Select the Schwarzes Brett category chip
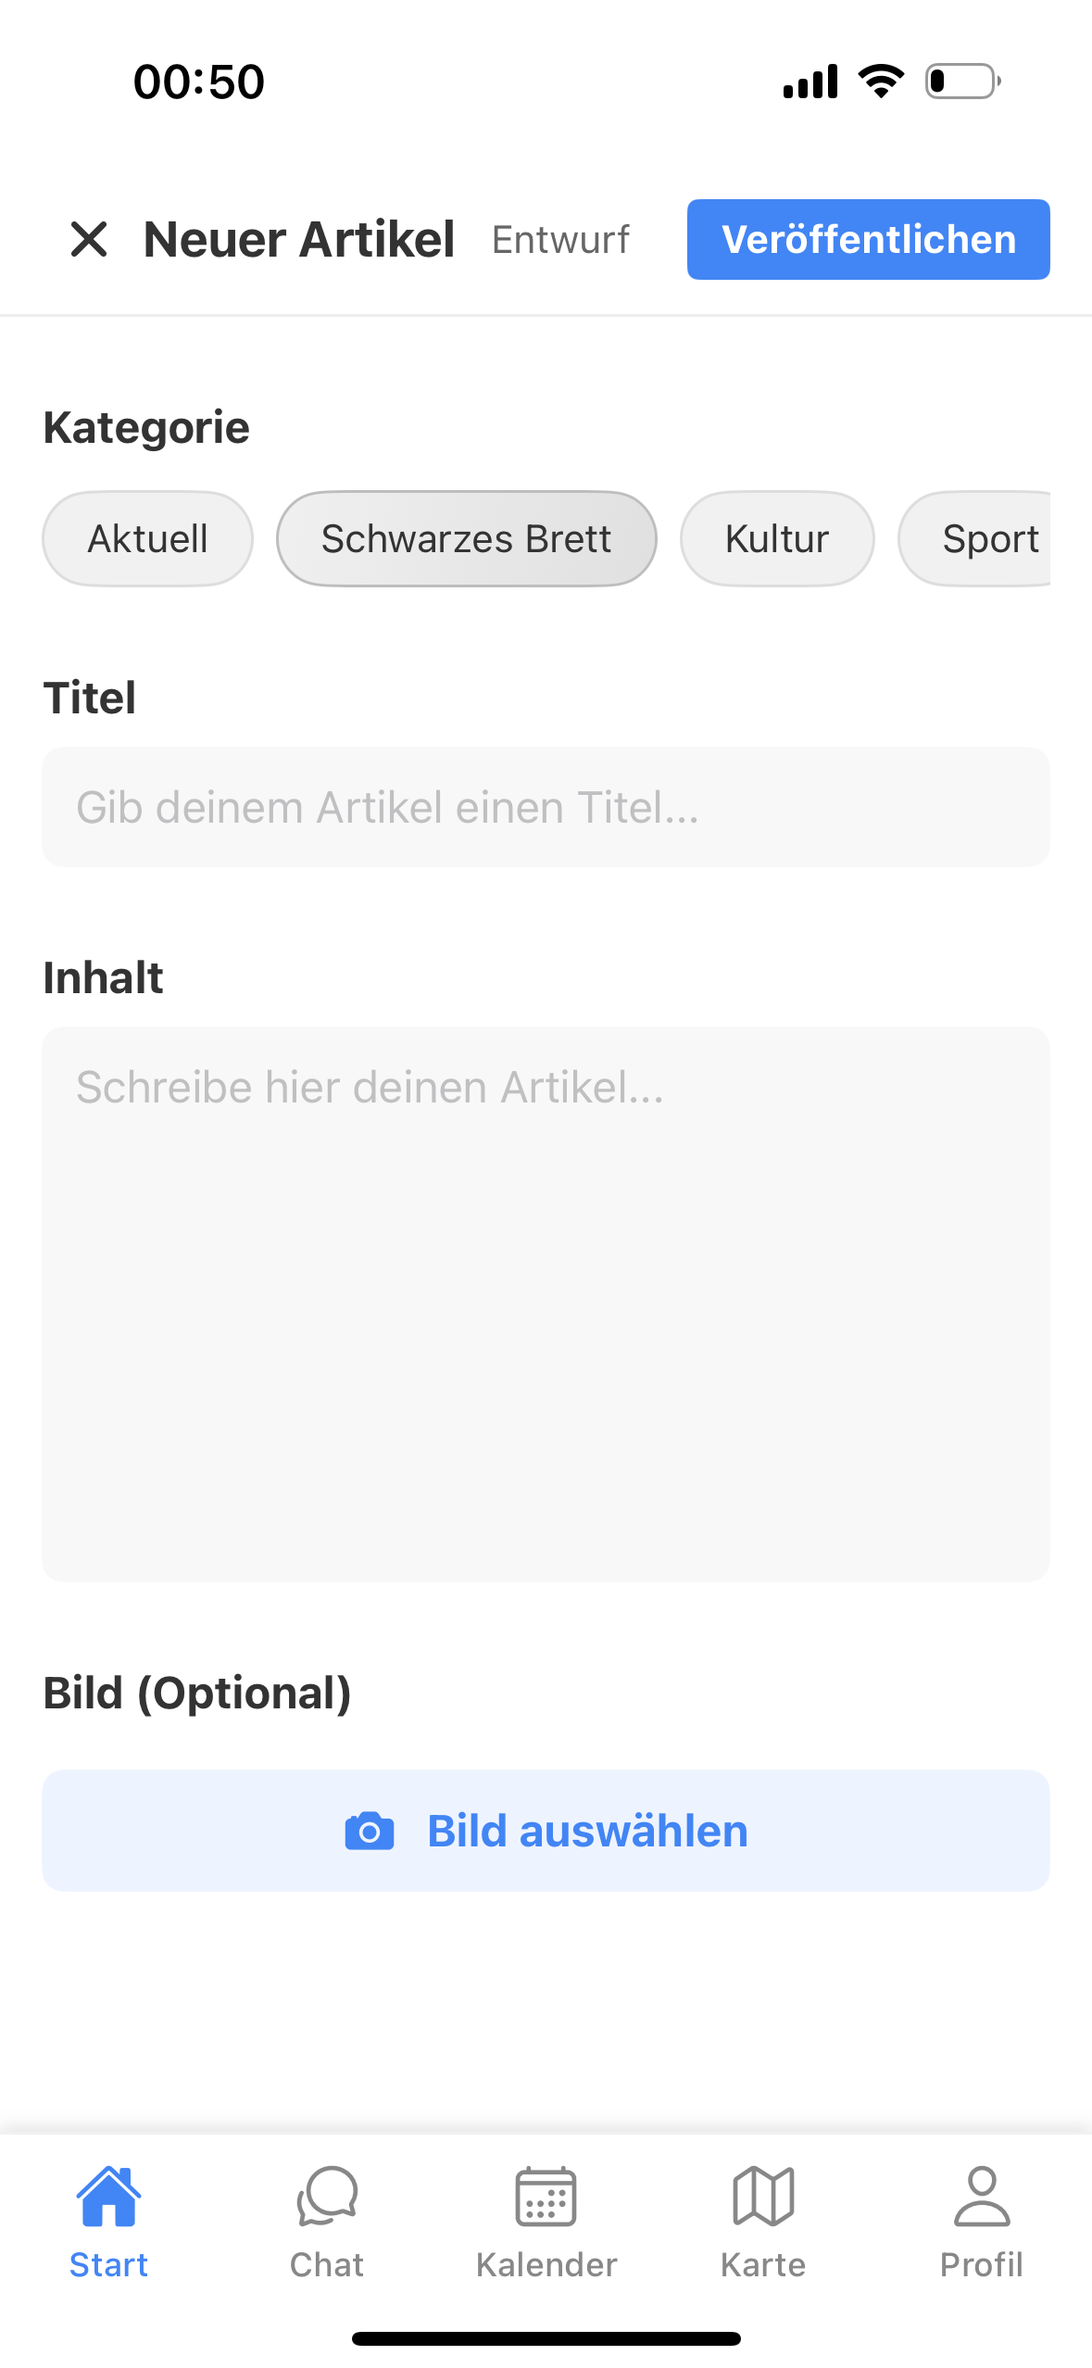The height and width of the screenshot is (2368, 1092). point(466,539)
